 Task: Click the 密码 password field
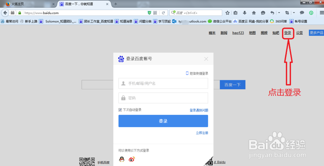pyautogui.click(x=163, y=98)
